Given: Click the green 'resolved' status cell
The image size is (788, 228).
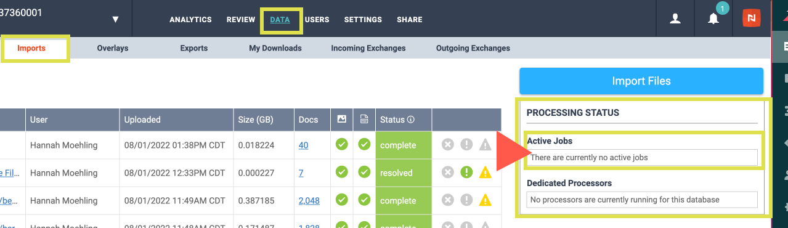Looking at the screenshot, I should [x=404, y=173].
